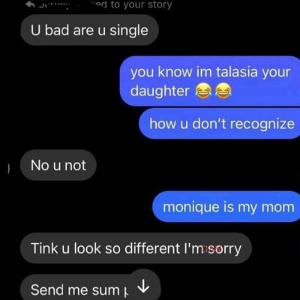Open the 'to your story' reply header
The height and width of the screenshot is (300, 300).
click(x=99, y=4)
